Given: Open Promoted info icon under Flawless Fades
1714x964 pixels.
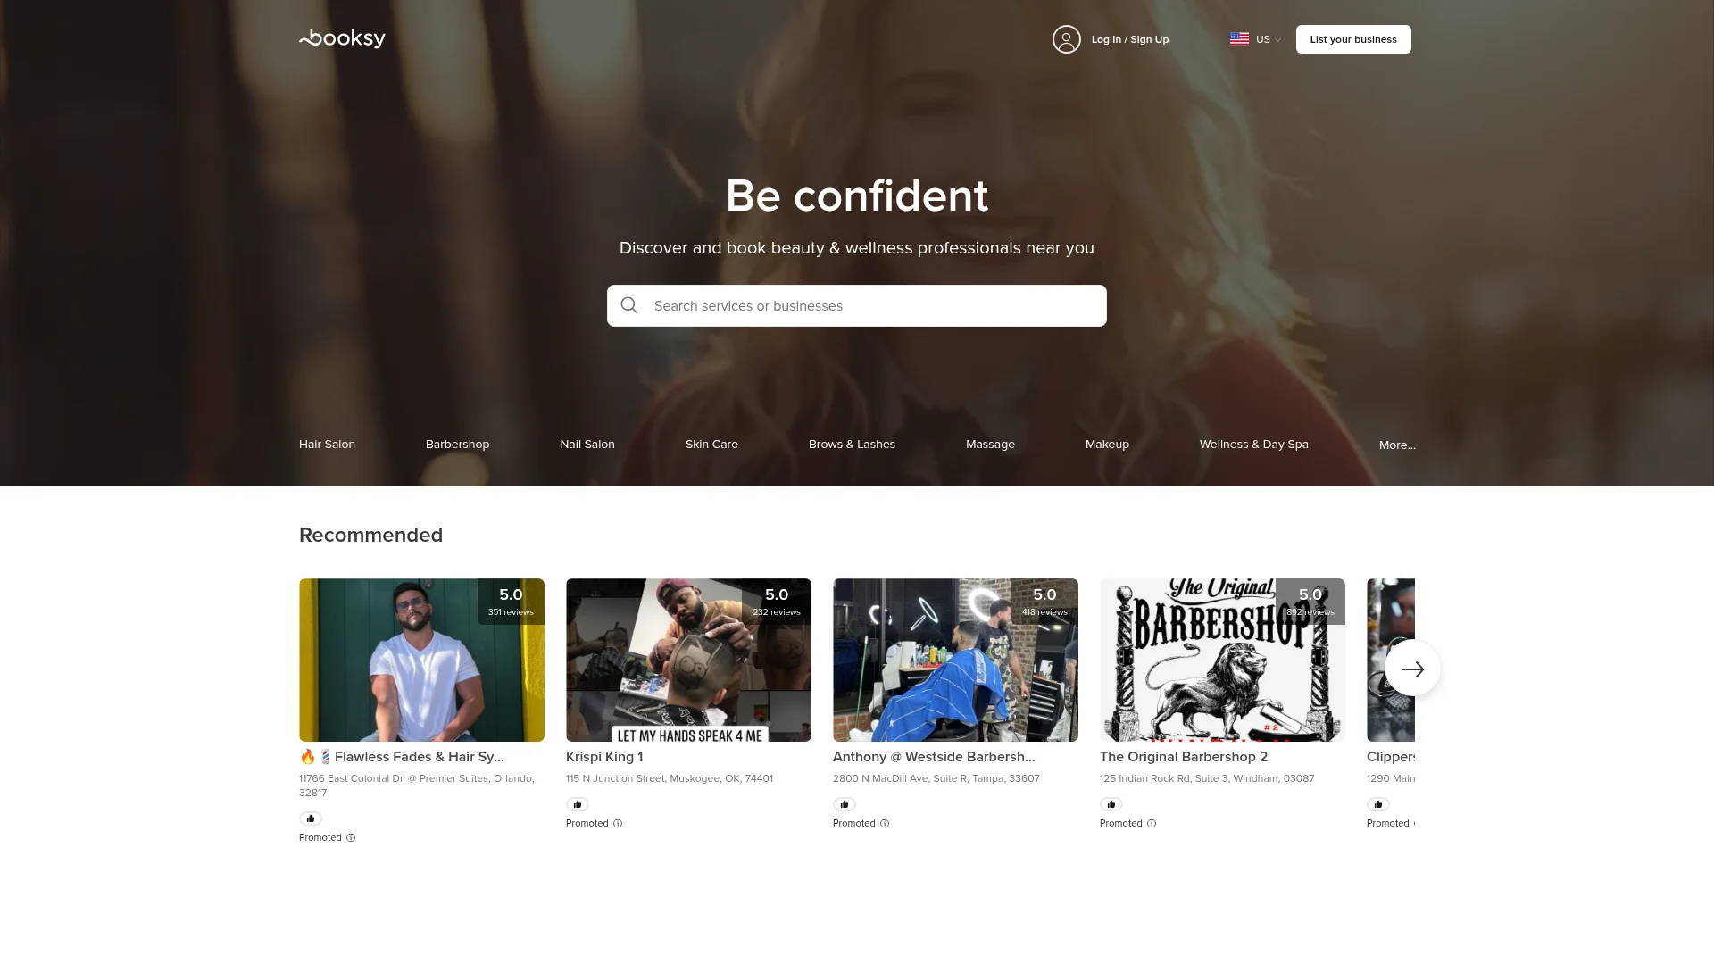Looking at the screenshot, I should click(351, 838).
